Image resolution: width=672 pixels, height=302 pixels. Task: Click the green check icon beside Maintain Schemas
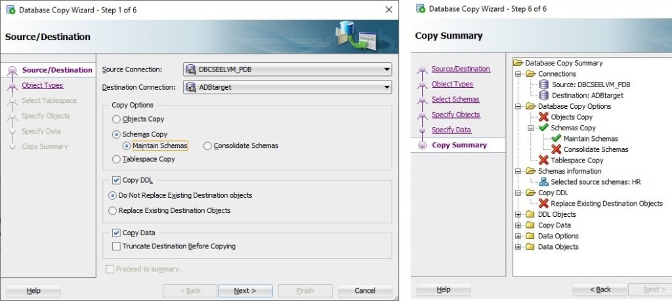[556, 139]
